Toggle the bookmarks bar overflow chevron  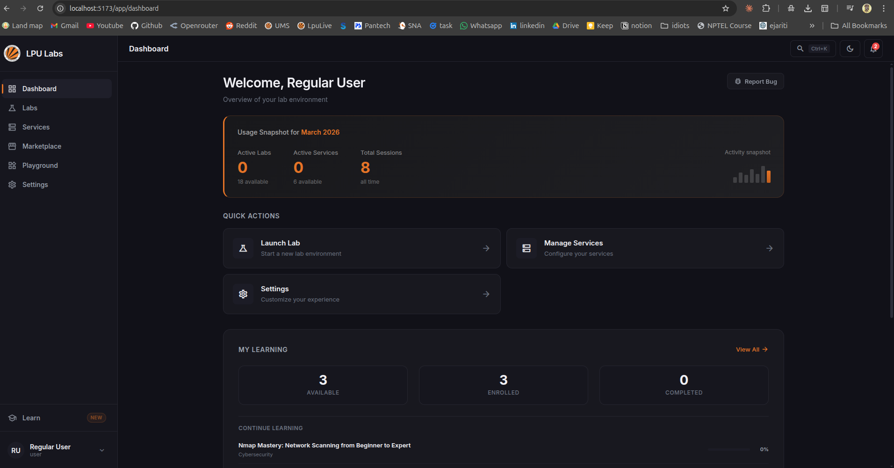pos(812,26)
